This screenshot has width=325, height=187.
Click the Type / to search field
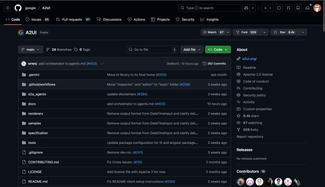209,8
